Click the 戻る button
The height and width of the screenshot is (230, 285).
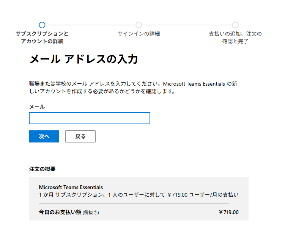pos(80,136)
